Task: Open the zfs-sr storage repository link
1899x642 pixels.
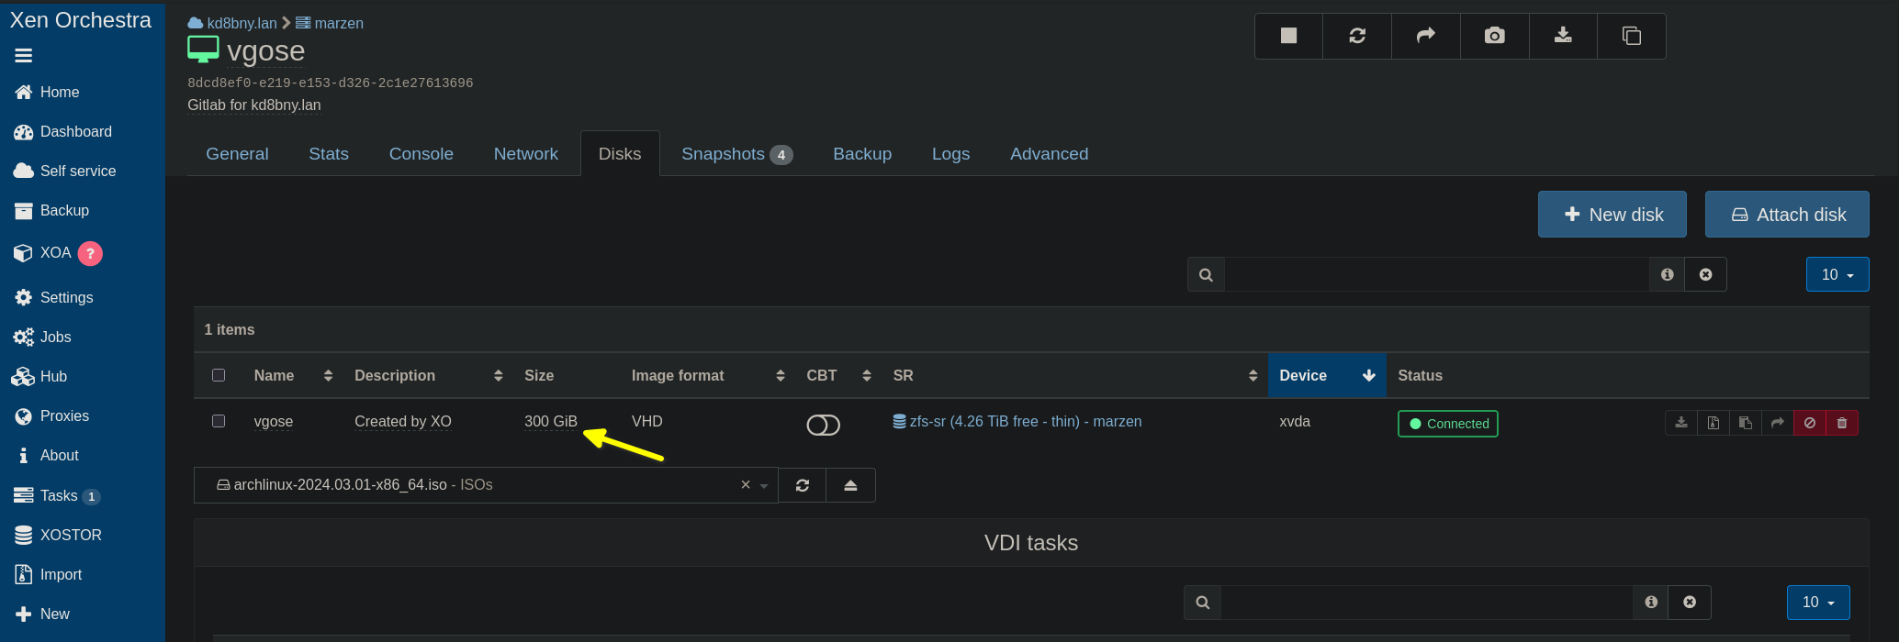Action: tap(1025, 421)
